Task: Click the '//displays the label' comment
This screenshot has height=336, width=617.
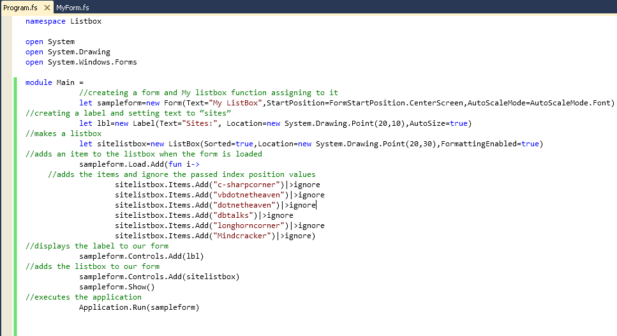Action: pyautogui.click(x=97, y=247)
